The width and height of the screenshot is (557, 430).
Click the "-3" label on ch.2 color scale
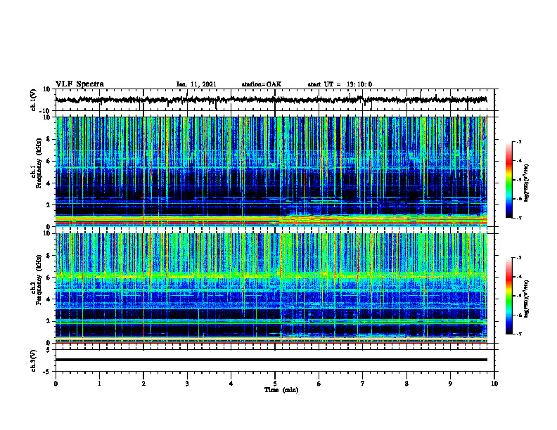(x=518, y=258)
